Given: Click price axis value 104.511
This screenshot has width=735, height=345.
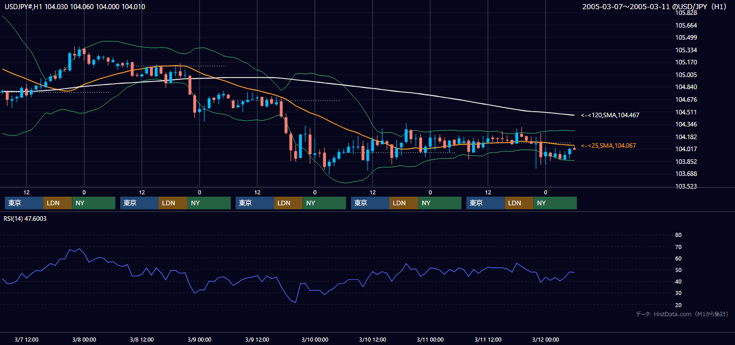Looking at the screenshot, I should pos(687,112).
